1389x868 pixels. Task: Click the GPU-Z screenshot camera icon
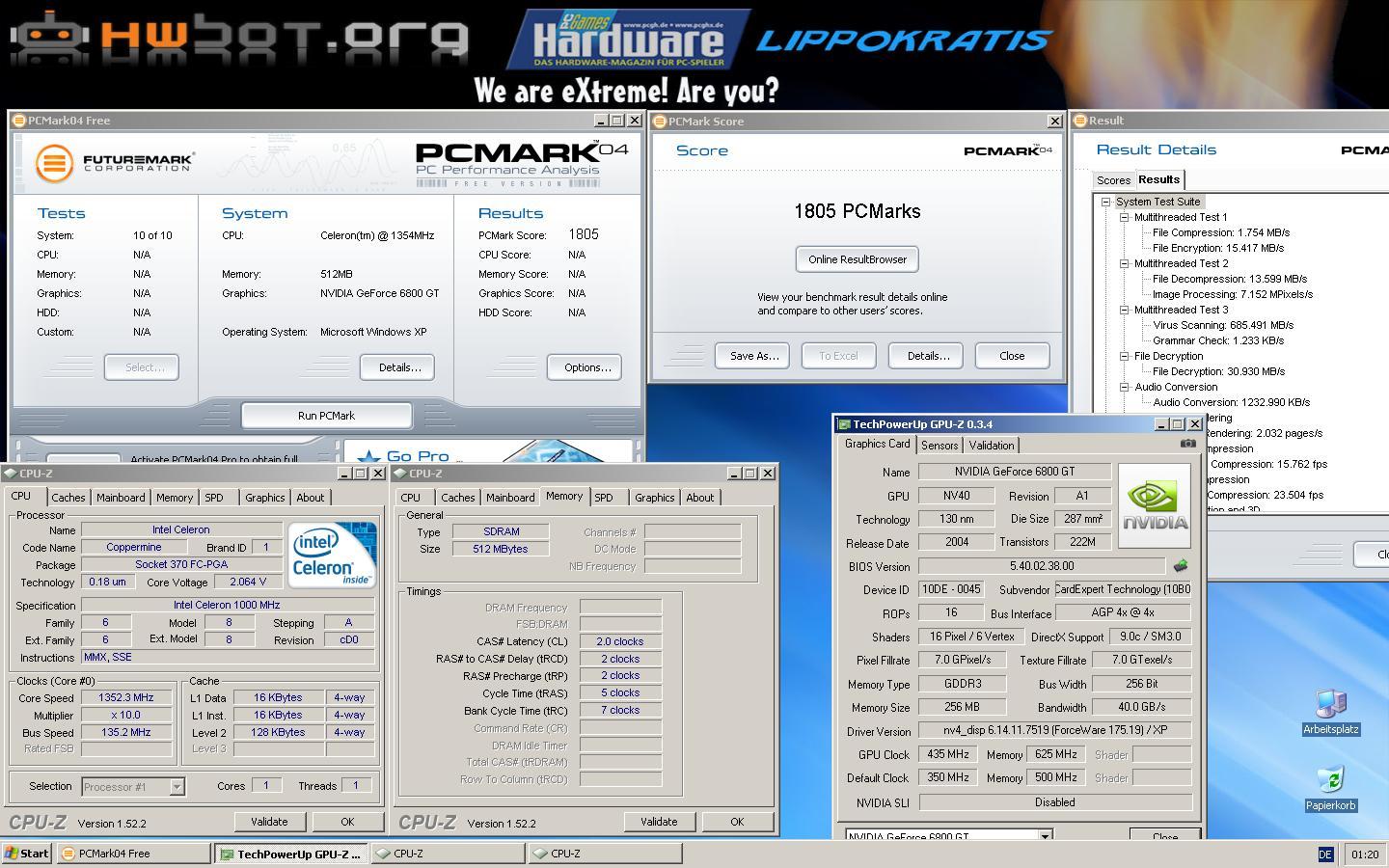coord(1187,444)
